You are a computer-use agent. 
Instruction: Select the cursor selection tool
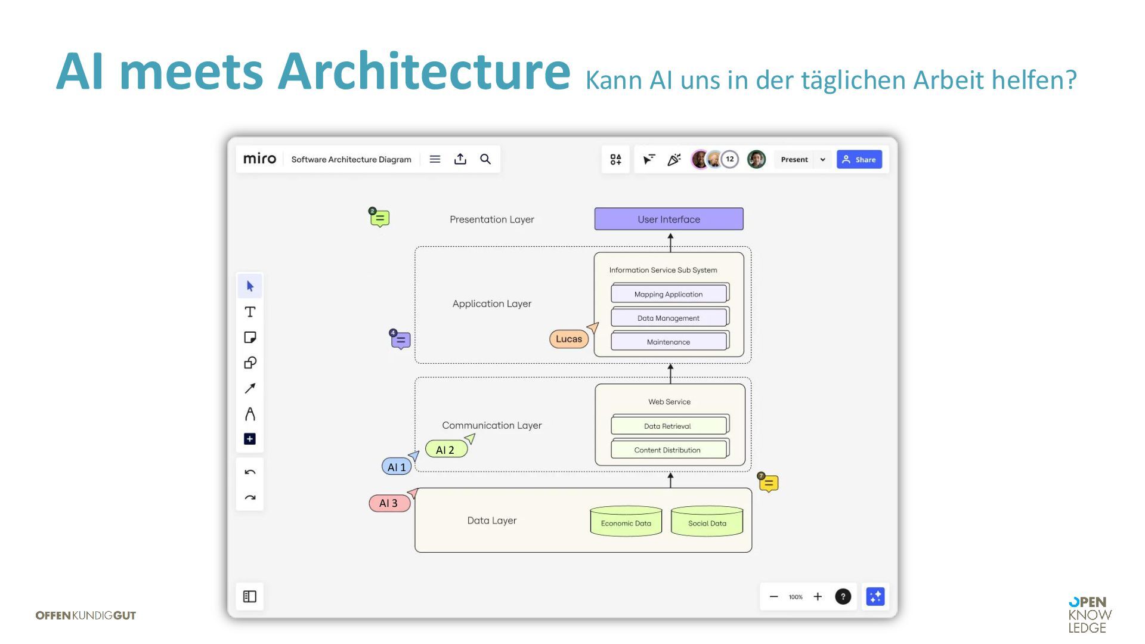tap(250, 286)
